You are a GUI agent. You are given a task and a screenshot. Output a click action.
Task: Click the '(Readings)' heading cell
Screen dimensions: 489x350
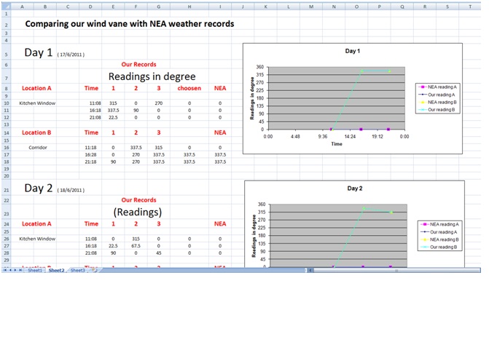(x=138, y=212)
